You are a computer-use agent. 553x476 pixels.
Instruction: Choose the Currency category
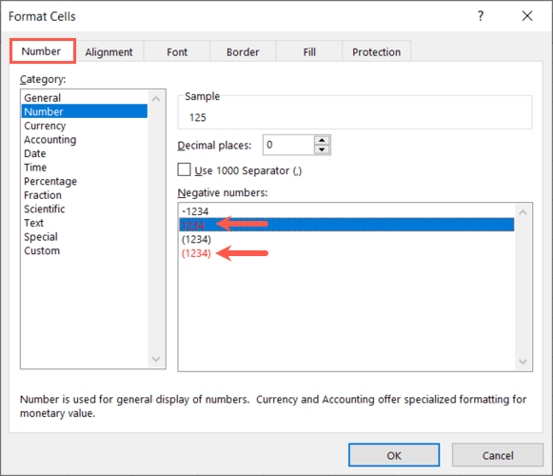85,126
